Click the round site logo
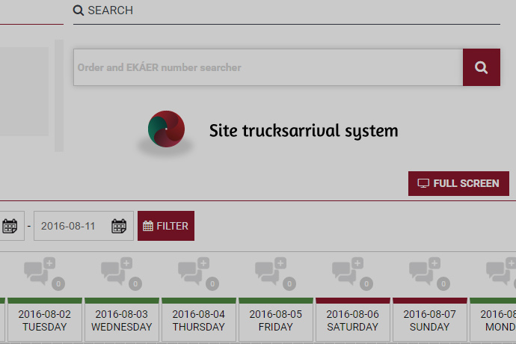Image resolution: width=516 pixels, height=344 pixels. pyautogui.click(x=166, y=129)
